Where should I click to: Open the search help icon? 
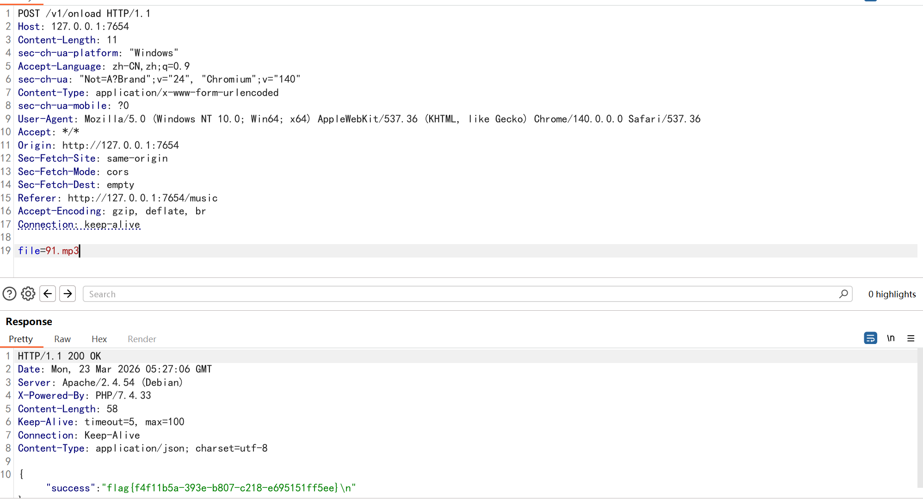[x=9, y=294]
